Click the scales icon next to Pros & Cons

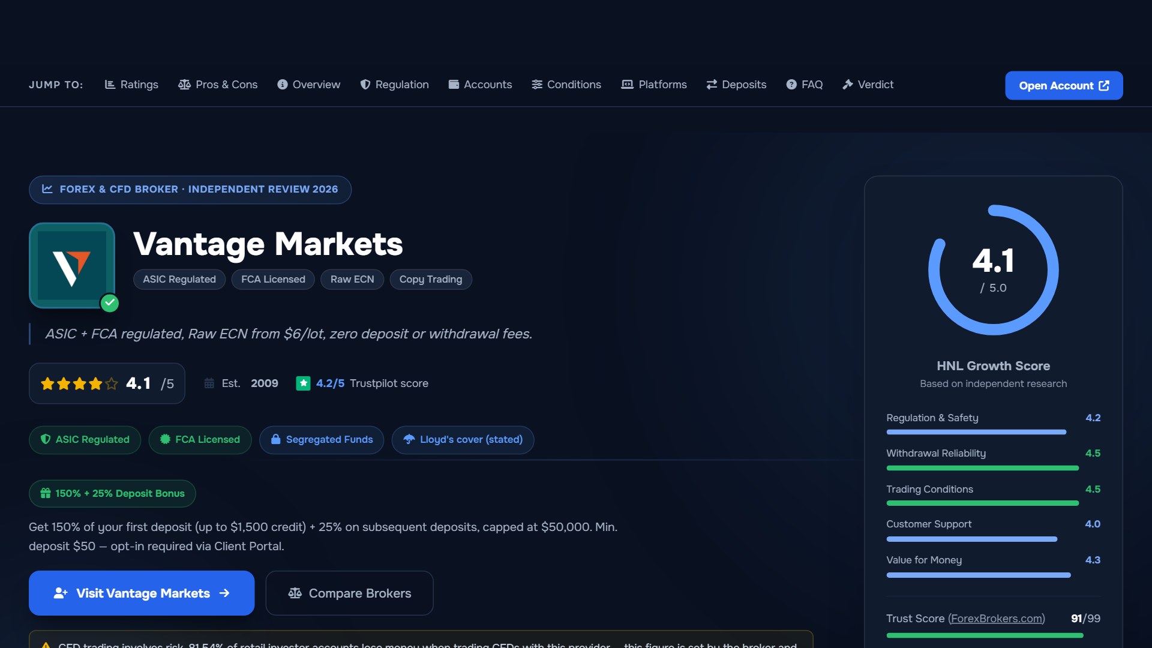[185, 85]
